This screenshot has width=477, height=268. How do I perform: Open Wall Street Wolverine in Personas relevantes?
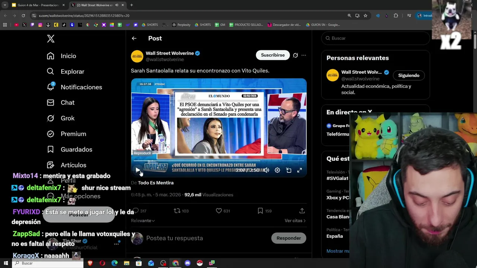click(x=361, y=72)
